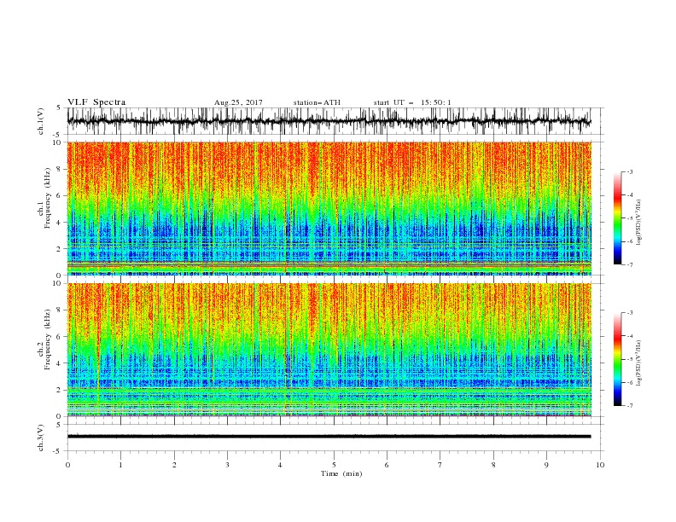Click time axis tick label "6"
This screenshot has width=676, height=522.
pyautogui.click(x=387, y=465)
